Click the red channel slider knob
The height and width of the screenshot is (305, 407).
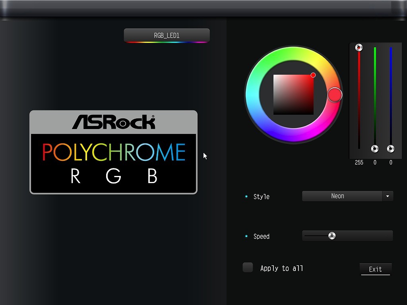[x=359, y=48]
